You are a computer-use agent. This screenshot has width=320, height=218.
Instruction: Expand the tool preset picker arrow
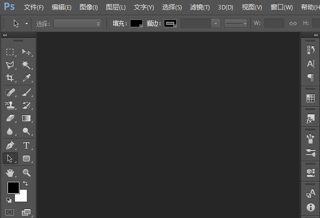(26, 24)
